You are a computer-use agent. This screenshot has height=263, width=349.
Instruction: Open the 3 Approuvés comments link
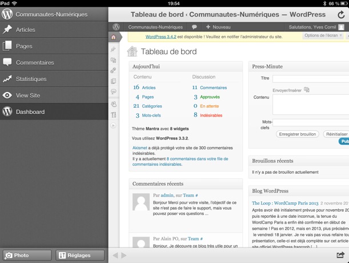[x=207, y=97]
